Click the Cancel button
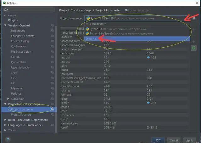The image size is (201, 143). 174,140
